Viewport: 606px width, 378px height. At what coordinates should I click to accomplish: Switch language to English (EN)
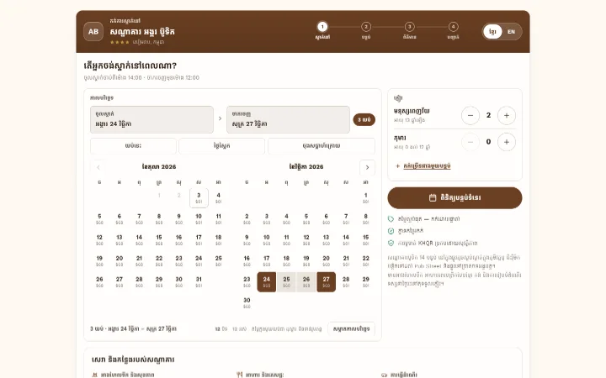point(512,32)
